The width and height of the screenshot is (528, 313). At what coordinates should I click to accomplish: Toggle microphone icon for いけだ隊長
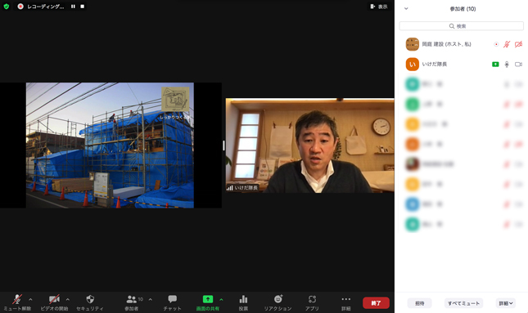[x=507, y=65]
